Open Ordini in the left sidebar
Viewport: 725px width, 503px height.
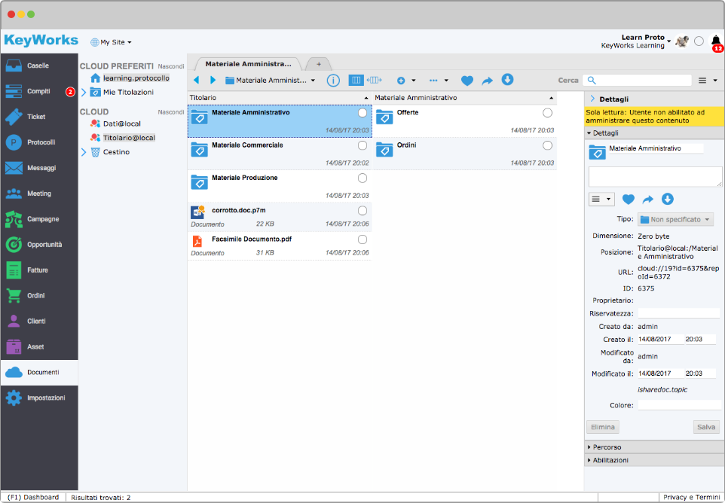coord(39,296)
